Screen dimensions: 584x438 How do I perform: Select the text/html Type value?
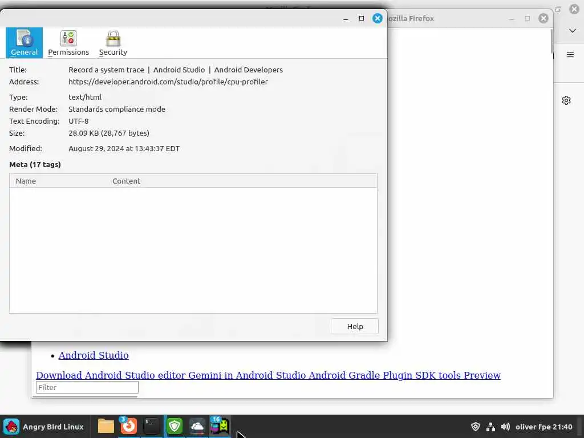(x=85, y=97)
